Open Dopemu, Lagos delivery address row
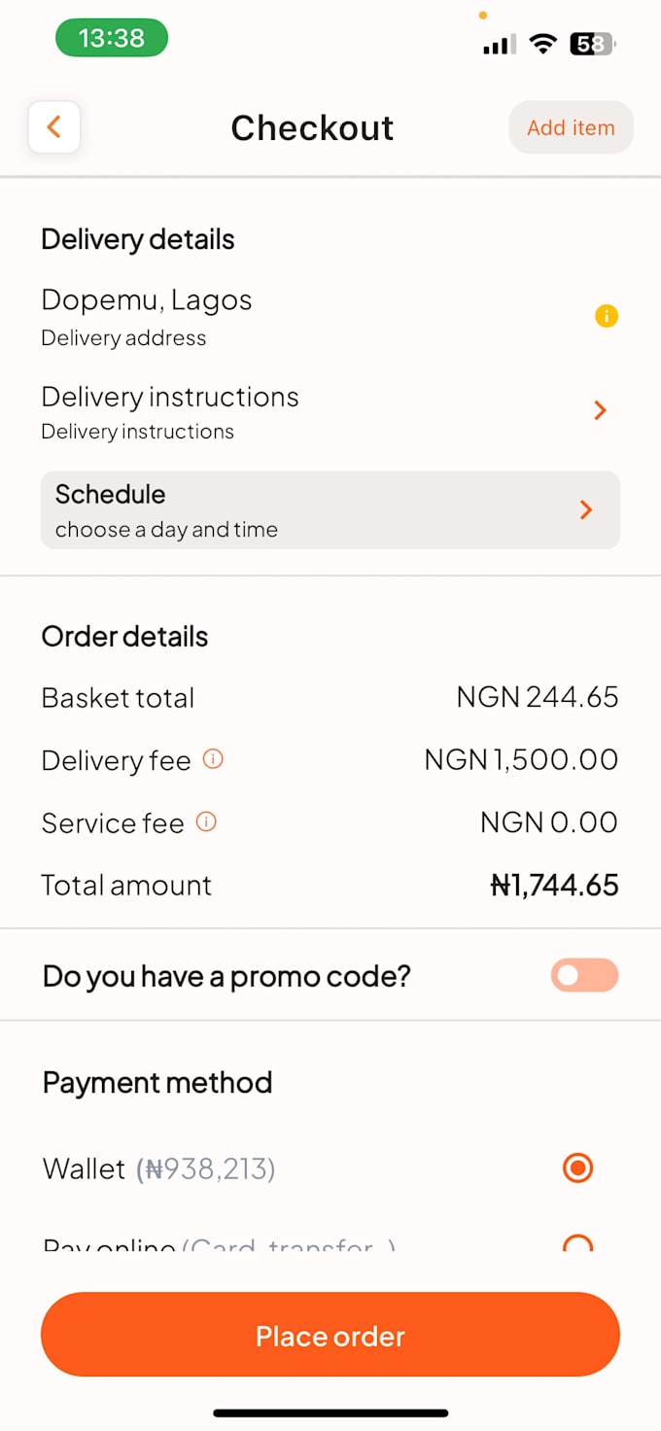This screenshot has height=1431, width=661. (x=330, y=317)
